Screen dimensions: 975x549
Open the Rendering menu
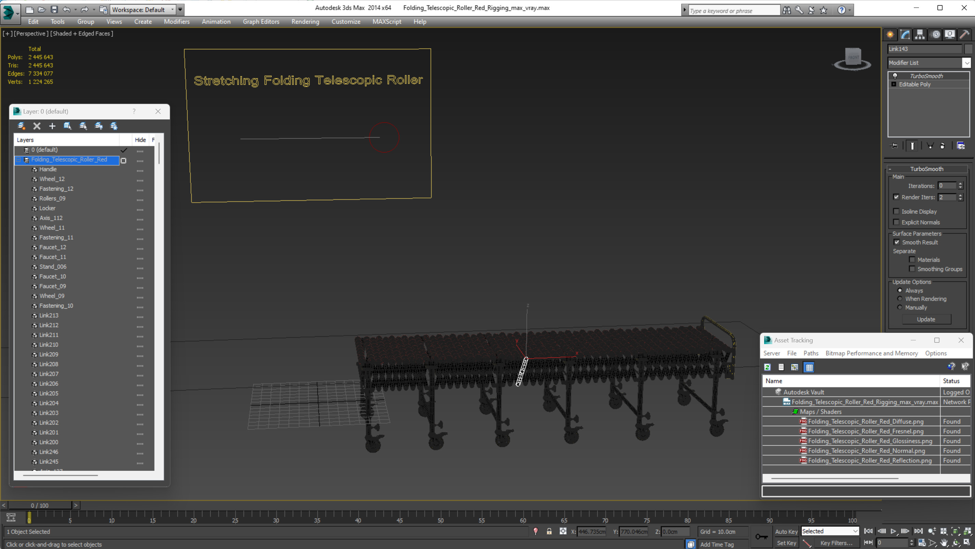pyautogui.click(x=305, y=22)
